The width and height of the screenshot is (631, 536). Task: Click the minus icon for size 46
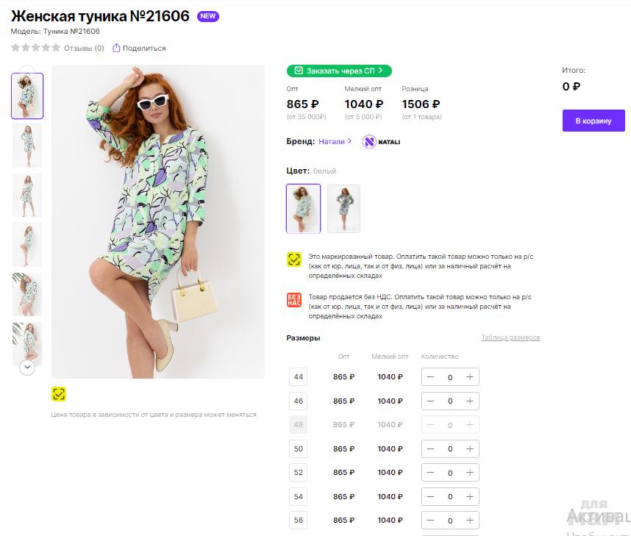(x=430, y=401)
